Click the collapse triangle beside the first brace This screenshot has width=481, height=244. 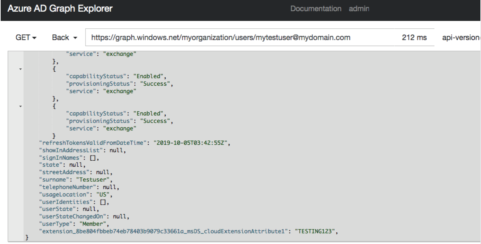20,69
